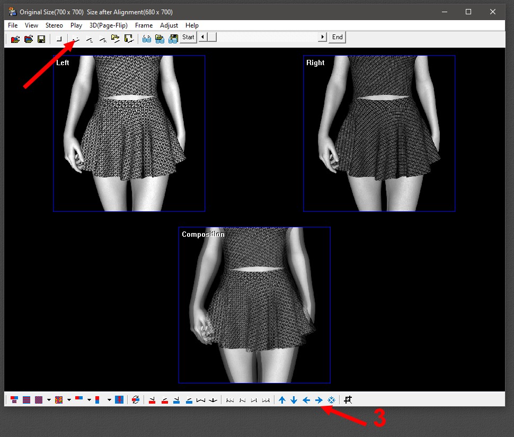Click the Right image preview
Viewport: 514px width, 437px height.
pyautogui.click(x=379, y=133)
